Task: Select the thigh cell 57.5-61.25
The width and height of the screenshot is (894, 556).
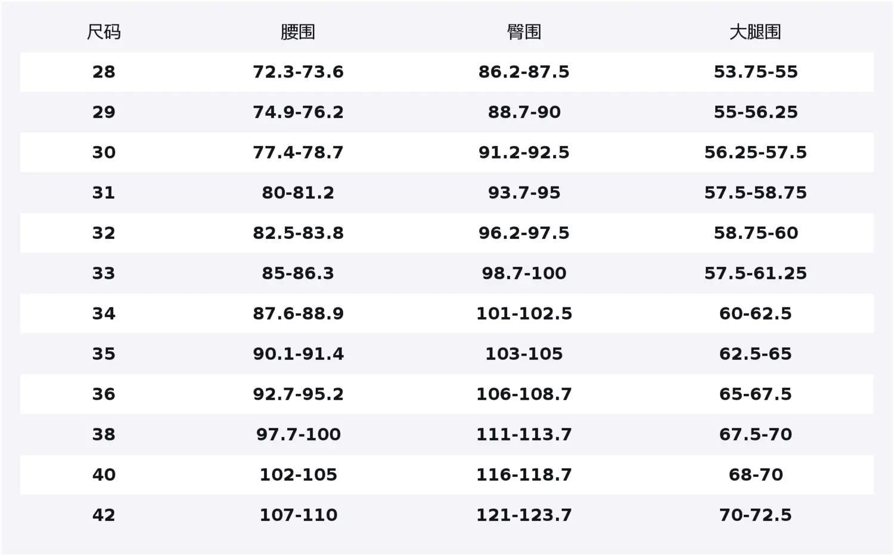Action: point(755,274)
